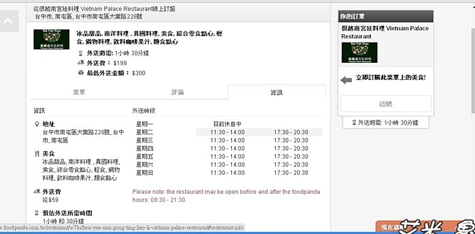475x234 pixels.
Task: Click the $199 delivery fee value
Action: (120, 63)
